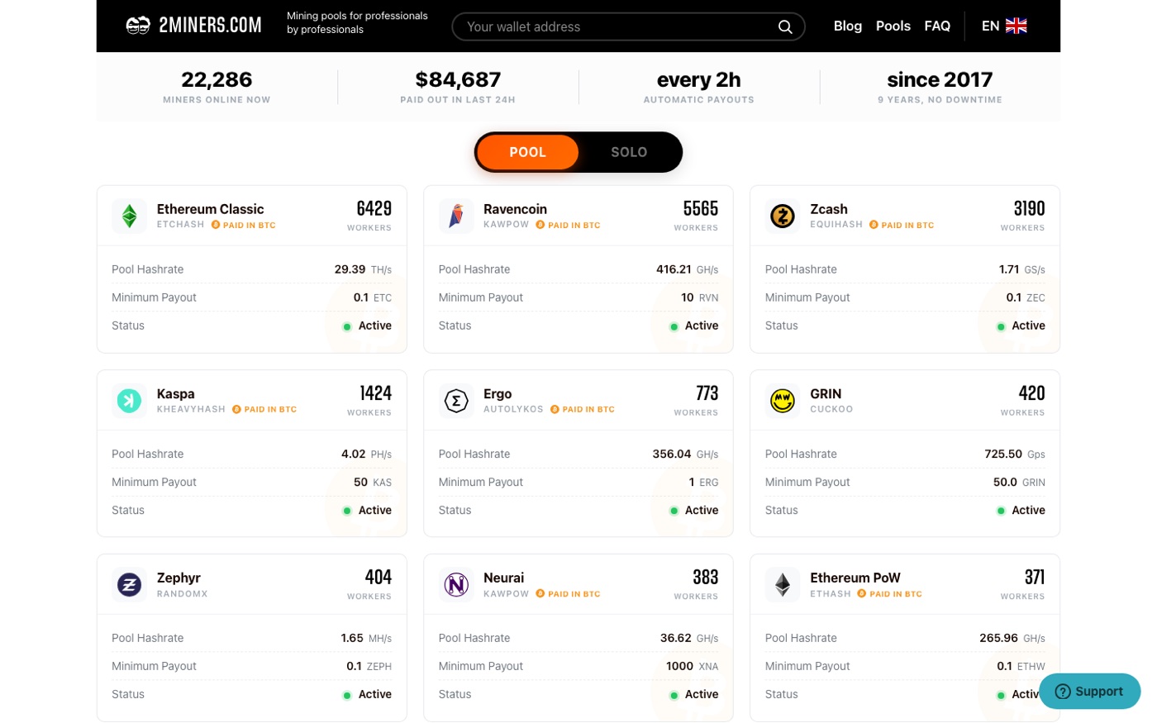
Task: Click the 1000 XNA minimum payout
Action: 692,667
